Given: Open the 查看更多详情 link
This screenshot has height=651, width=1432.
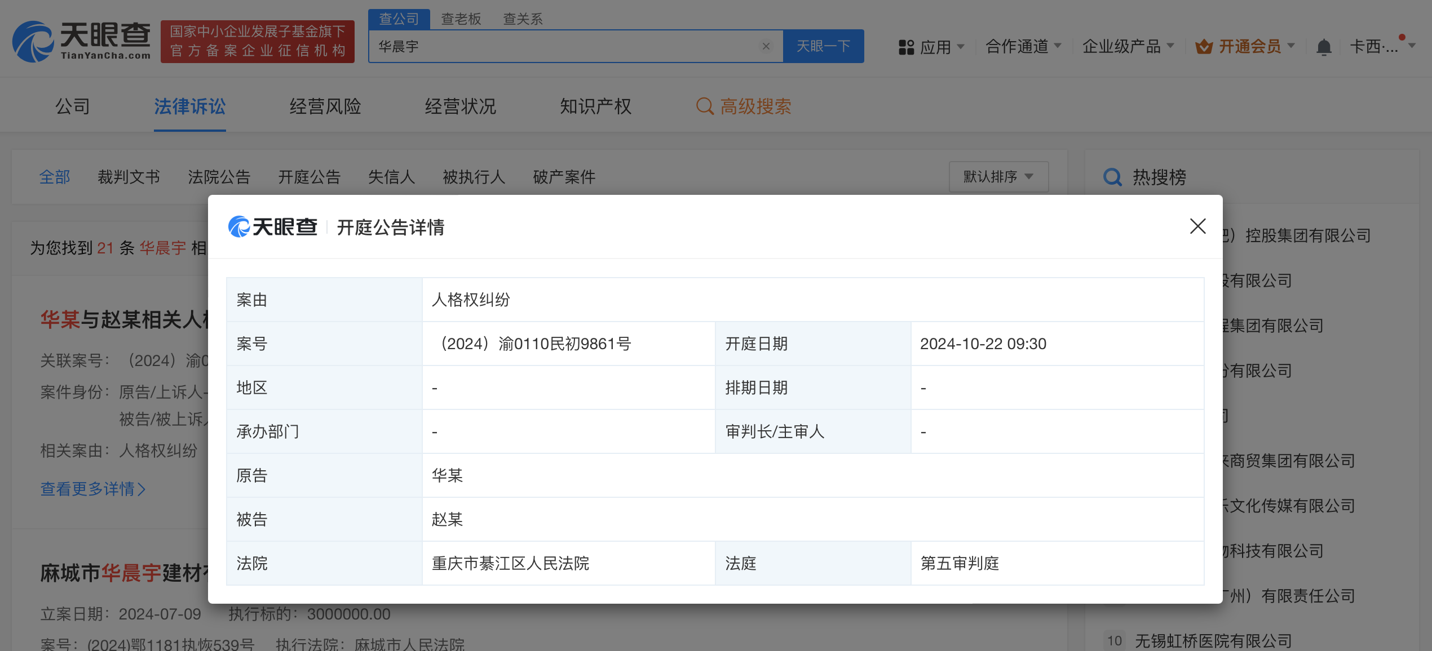Looking at the screenshot, I should point(92,489).
